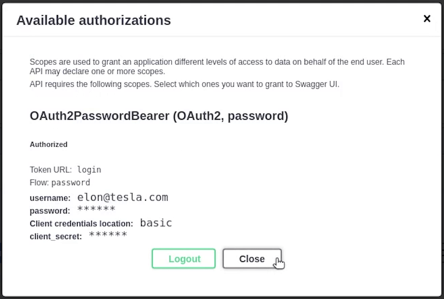
Task: Select the login token URL value
Action: click(x=89, y=170)
